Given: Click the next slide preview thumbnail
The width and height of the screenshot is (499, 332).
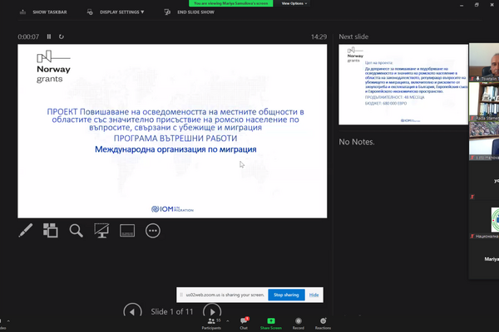Looking at the screenshot, I should tap(403, 84).
